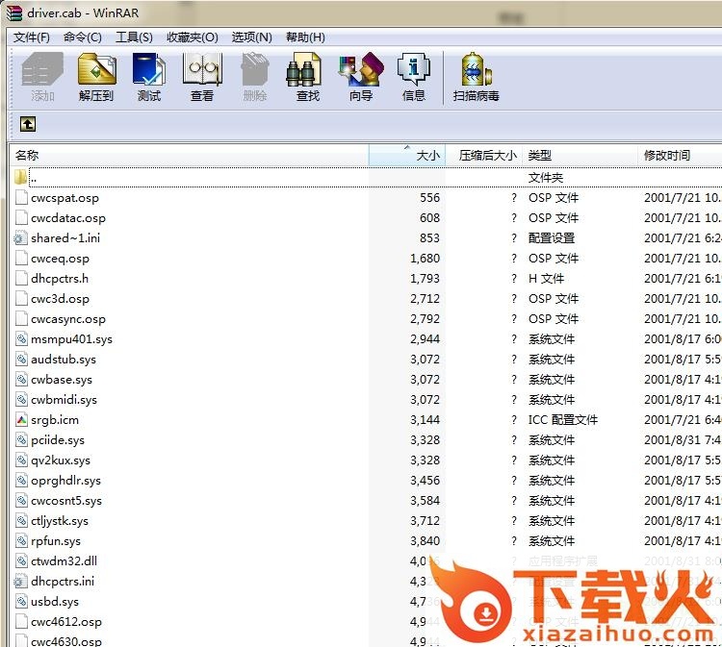Image resolution: width=722 pixels, height=647 pixels.
Task: Select the oprghdlr.sys file name
Action: coord(65,481)
